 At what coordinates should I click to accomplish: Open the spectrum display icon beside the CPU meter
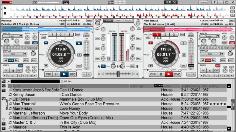tap(65, 2)
